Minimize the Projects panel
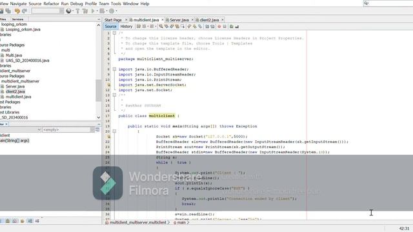Screen dimensions: 413x232 click(x=99, y=19)
